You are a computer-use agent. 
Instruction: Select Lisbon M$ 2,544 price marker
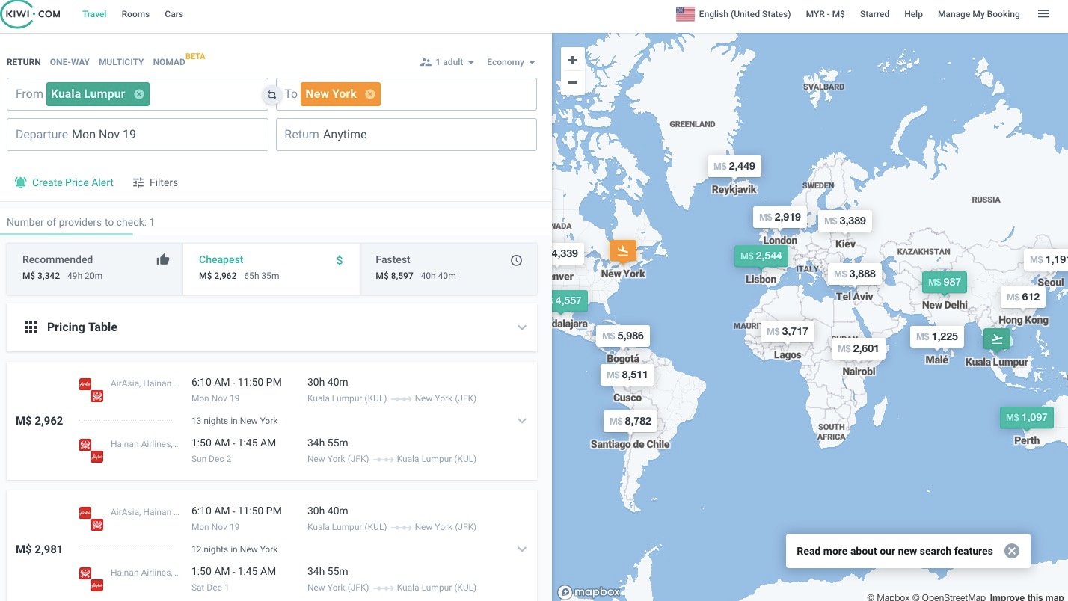coord(761,256)
